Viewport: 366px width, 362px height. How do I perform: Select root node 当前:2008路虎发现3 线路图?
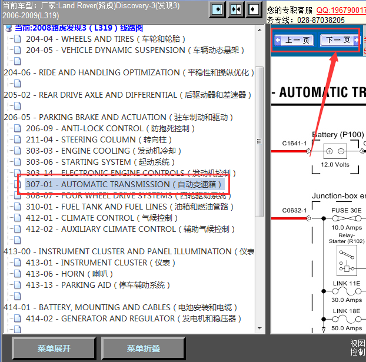tap(79, 28)
